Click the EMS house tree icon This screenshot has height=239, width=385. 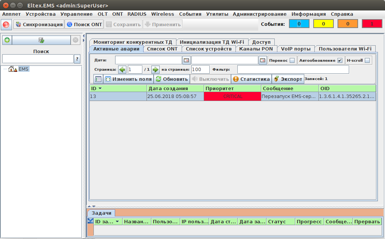11,69
